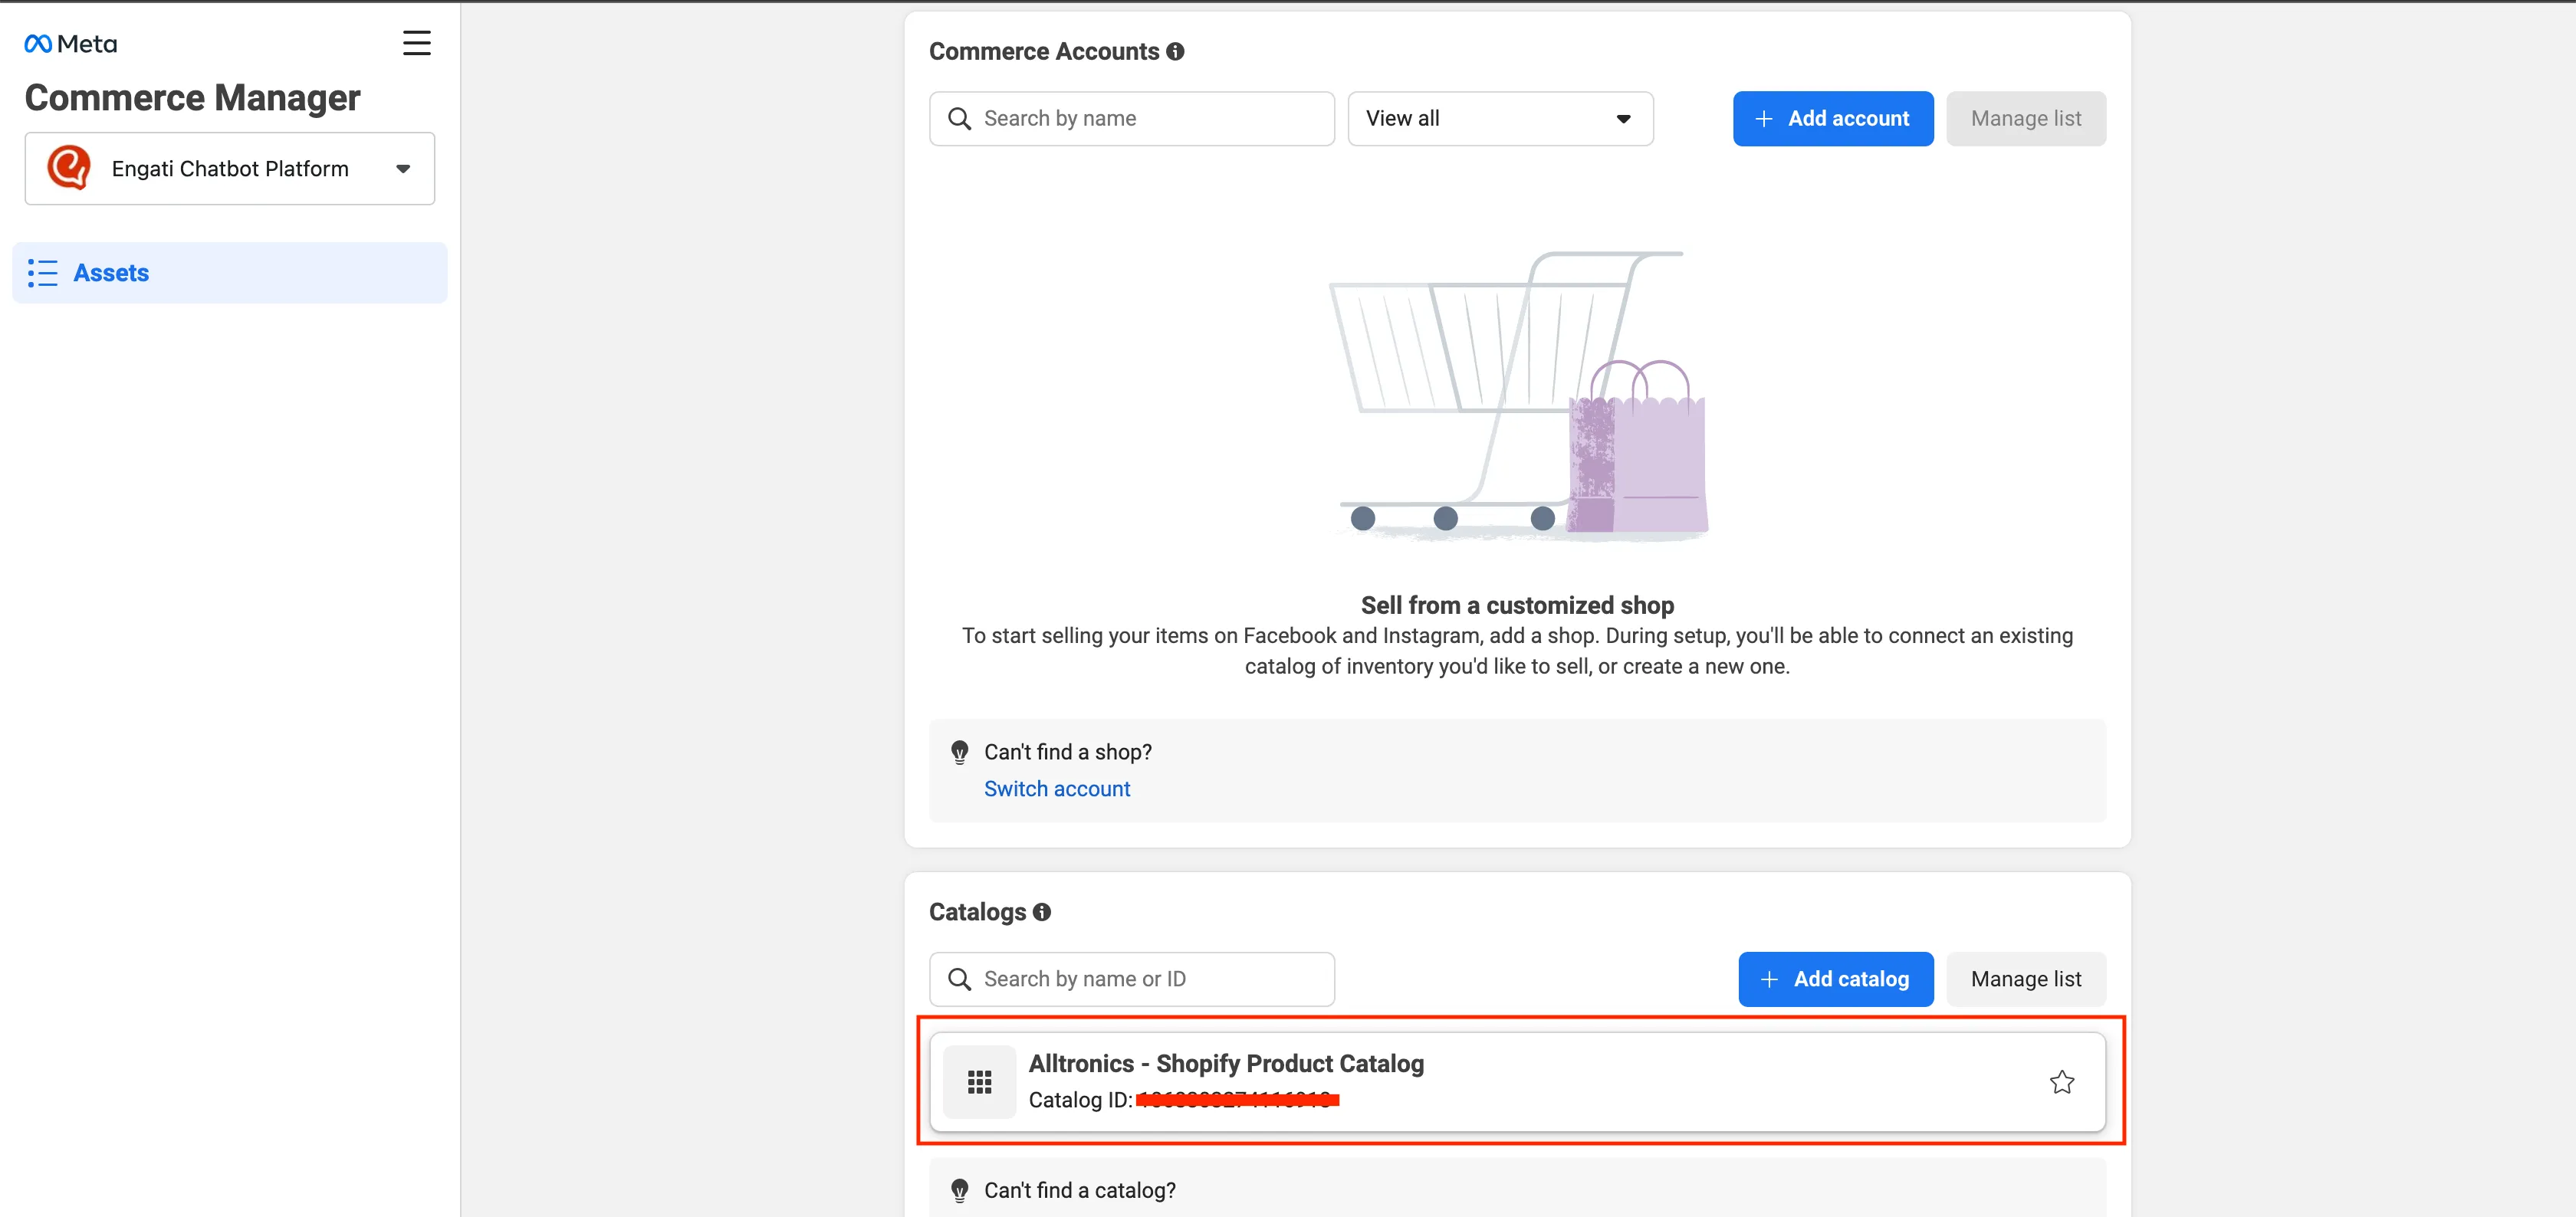The width and height of the screenshot is (2576, 1217).
Task: Open the hamburger menu icon
Action: (416, 43)
